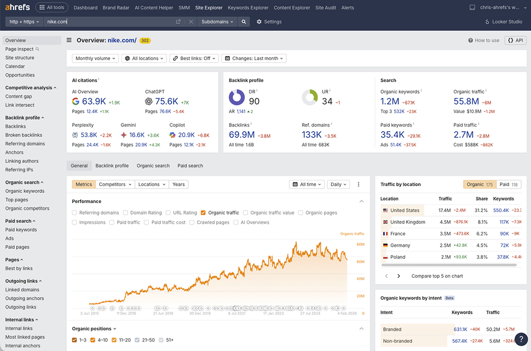Open the Help question mark bubble

coord(521,339)
